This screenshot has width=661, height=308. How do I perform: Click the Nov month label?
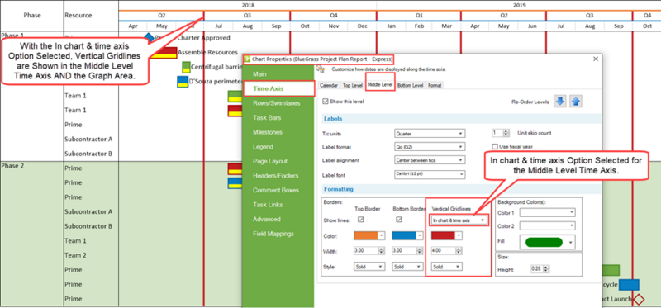click(334, 26)
